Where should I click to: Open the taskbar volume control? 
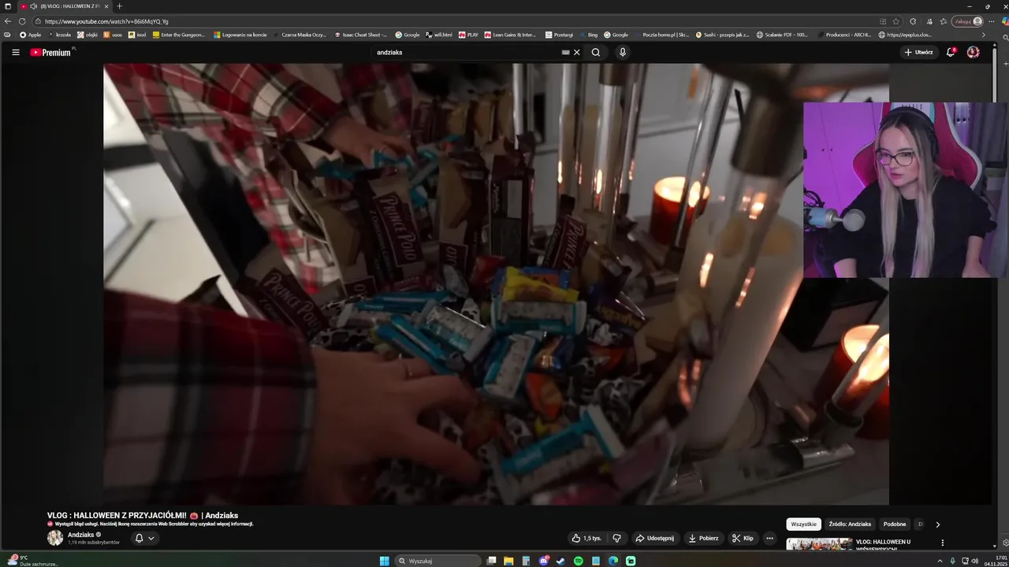[x=975, y=561]
